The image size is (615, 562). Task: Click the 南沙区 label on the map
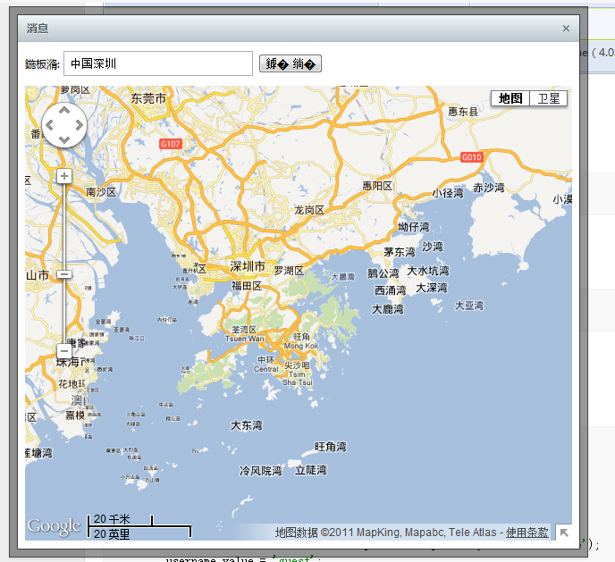101,192
